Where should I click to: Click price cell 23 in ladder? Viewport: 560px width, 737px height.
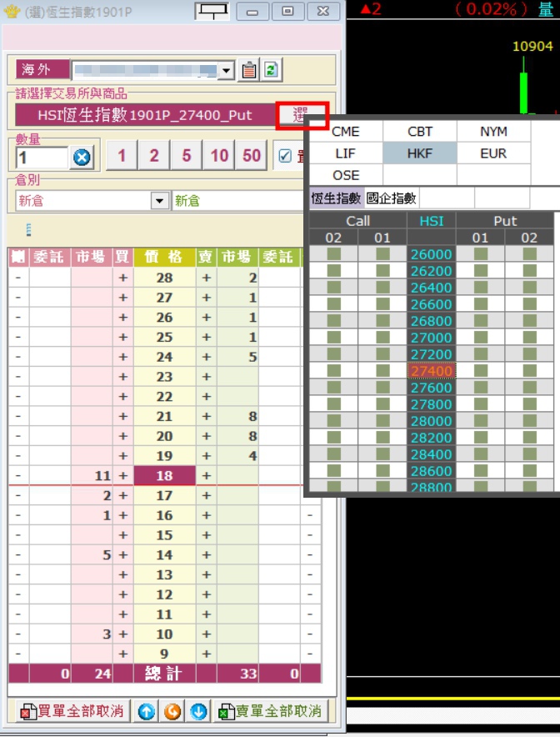tap(164, 377)
